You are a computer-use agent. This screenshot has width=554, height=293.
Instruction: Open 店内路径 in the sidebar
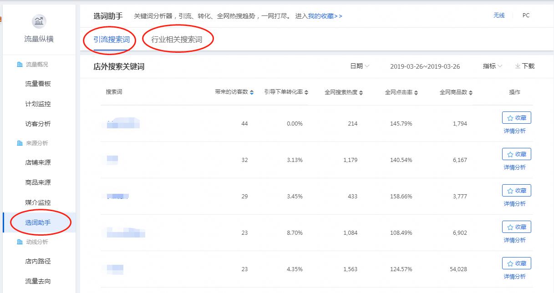(x=38, y=262)
